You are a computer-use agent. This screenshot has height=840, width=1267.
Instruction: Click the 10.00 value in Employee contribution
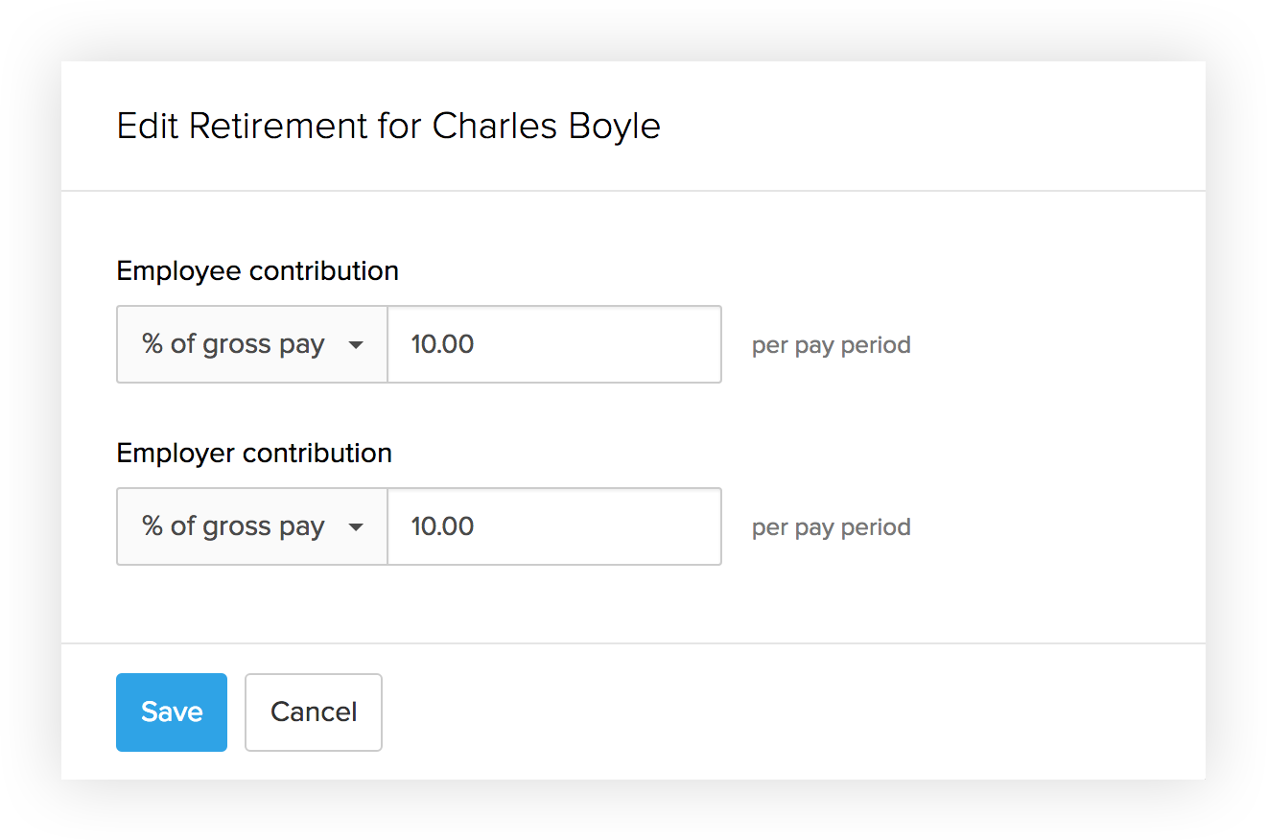coord(442,344)
